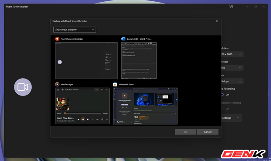Expand the Settings section chevron
The height and width of the screenshot is (161, 271).
click(x=238, y=118)
